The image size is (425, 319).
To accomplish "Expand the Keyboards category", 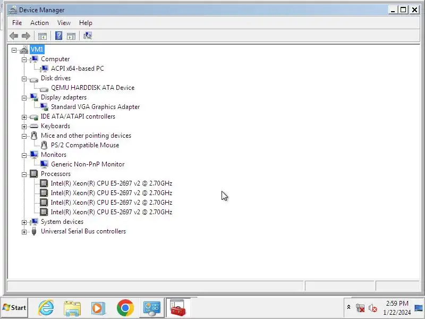I will pos(24,127).
